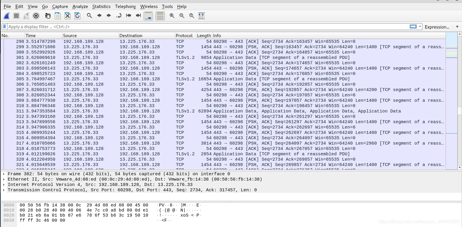
Task: Open the Go menu
Action: tap(45, 6)
